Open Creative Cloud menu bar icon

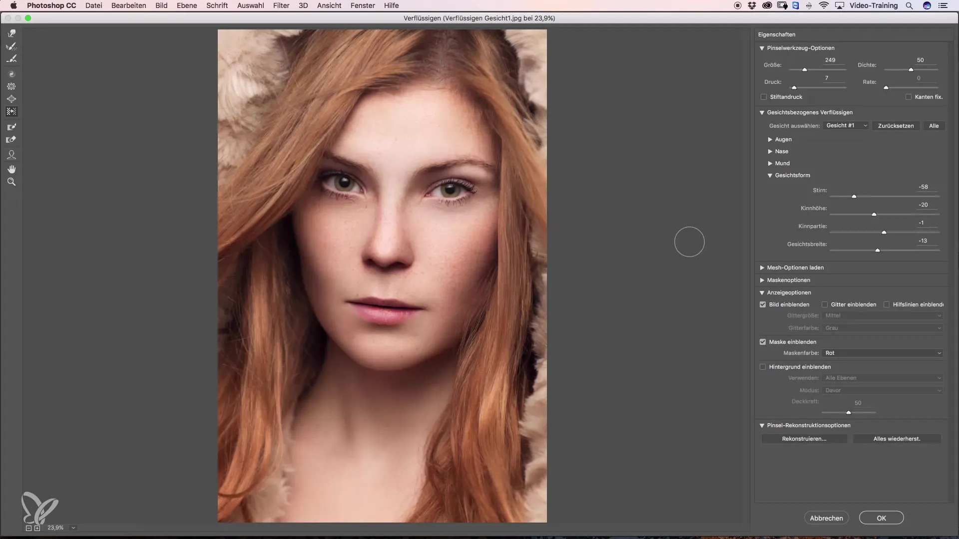pos(767,5)
